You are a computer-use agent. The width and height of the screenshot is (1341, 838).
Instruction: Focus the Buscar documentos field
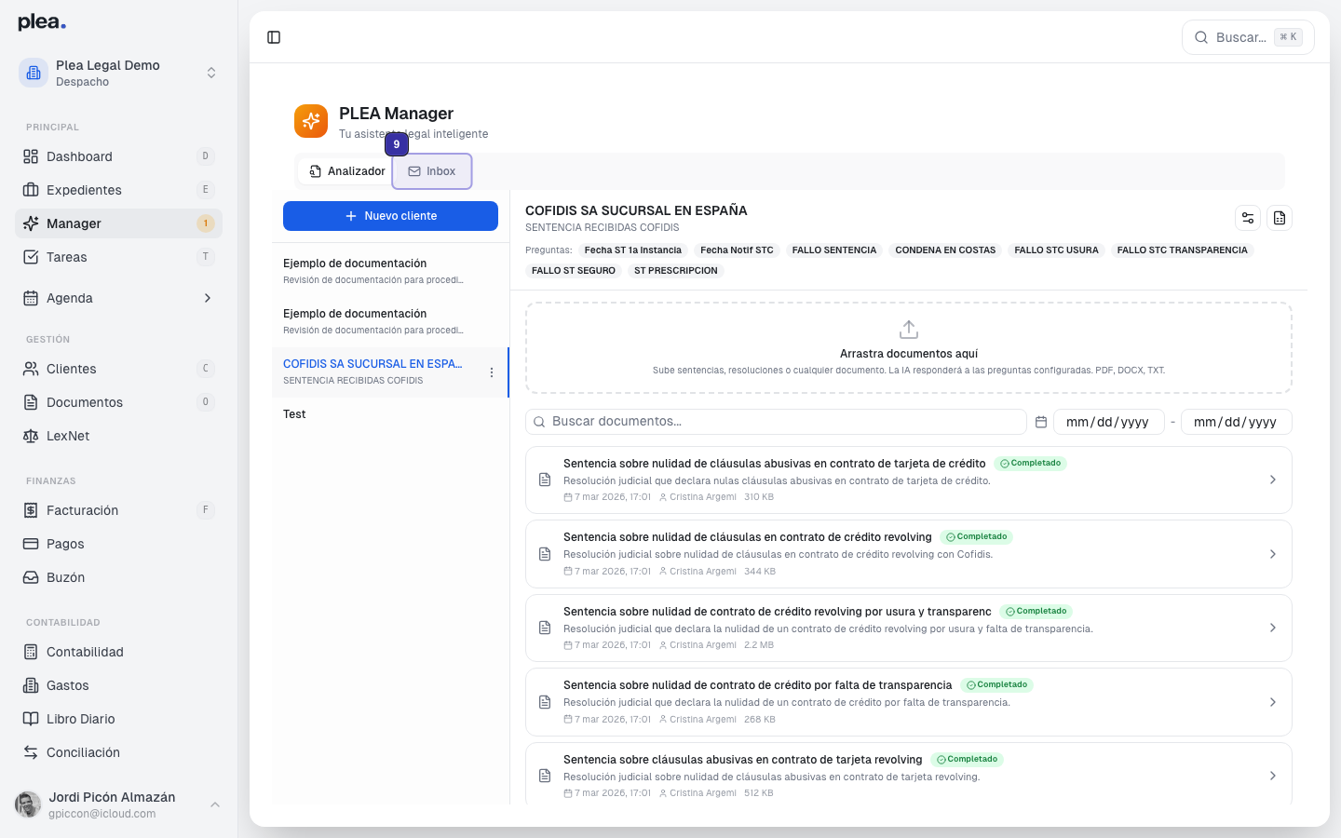(776, 422)
